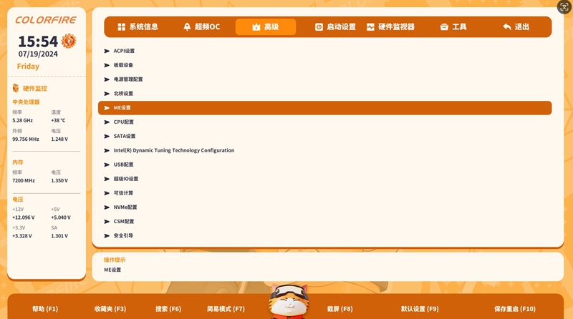Image resolution: width=573 pixels, height=319 pixels.
Task: Click the toolbox icon for 工具
Action: point(444,27)
